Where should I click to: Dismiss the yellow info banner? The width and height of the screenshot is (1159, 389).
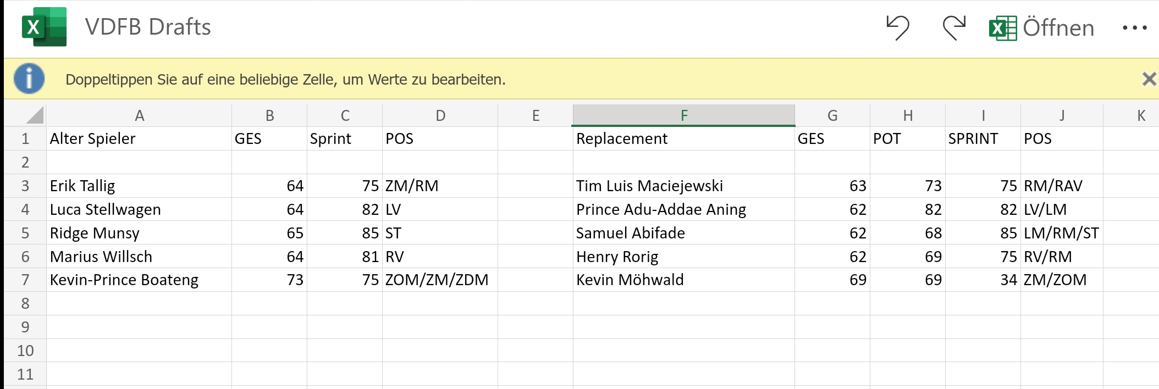1149,79
